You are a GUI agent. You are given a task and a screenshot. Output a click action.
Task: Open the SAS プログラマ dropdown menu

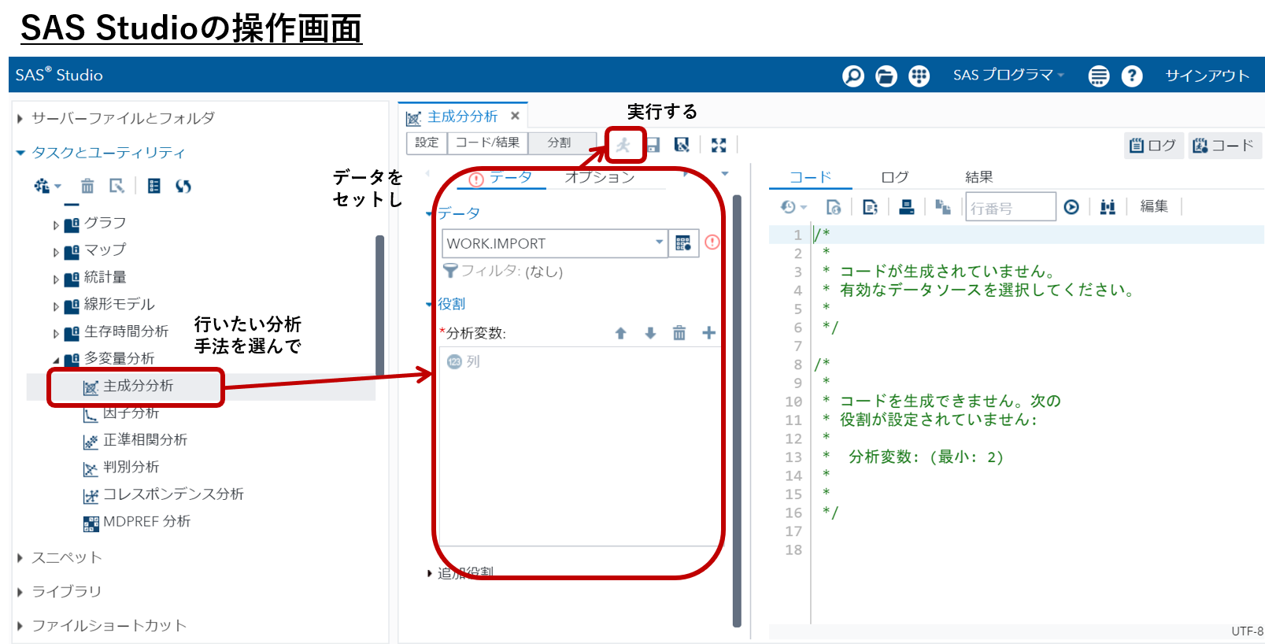1008,75
